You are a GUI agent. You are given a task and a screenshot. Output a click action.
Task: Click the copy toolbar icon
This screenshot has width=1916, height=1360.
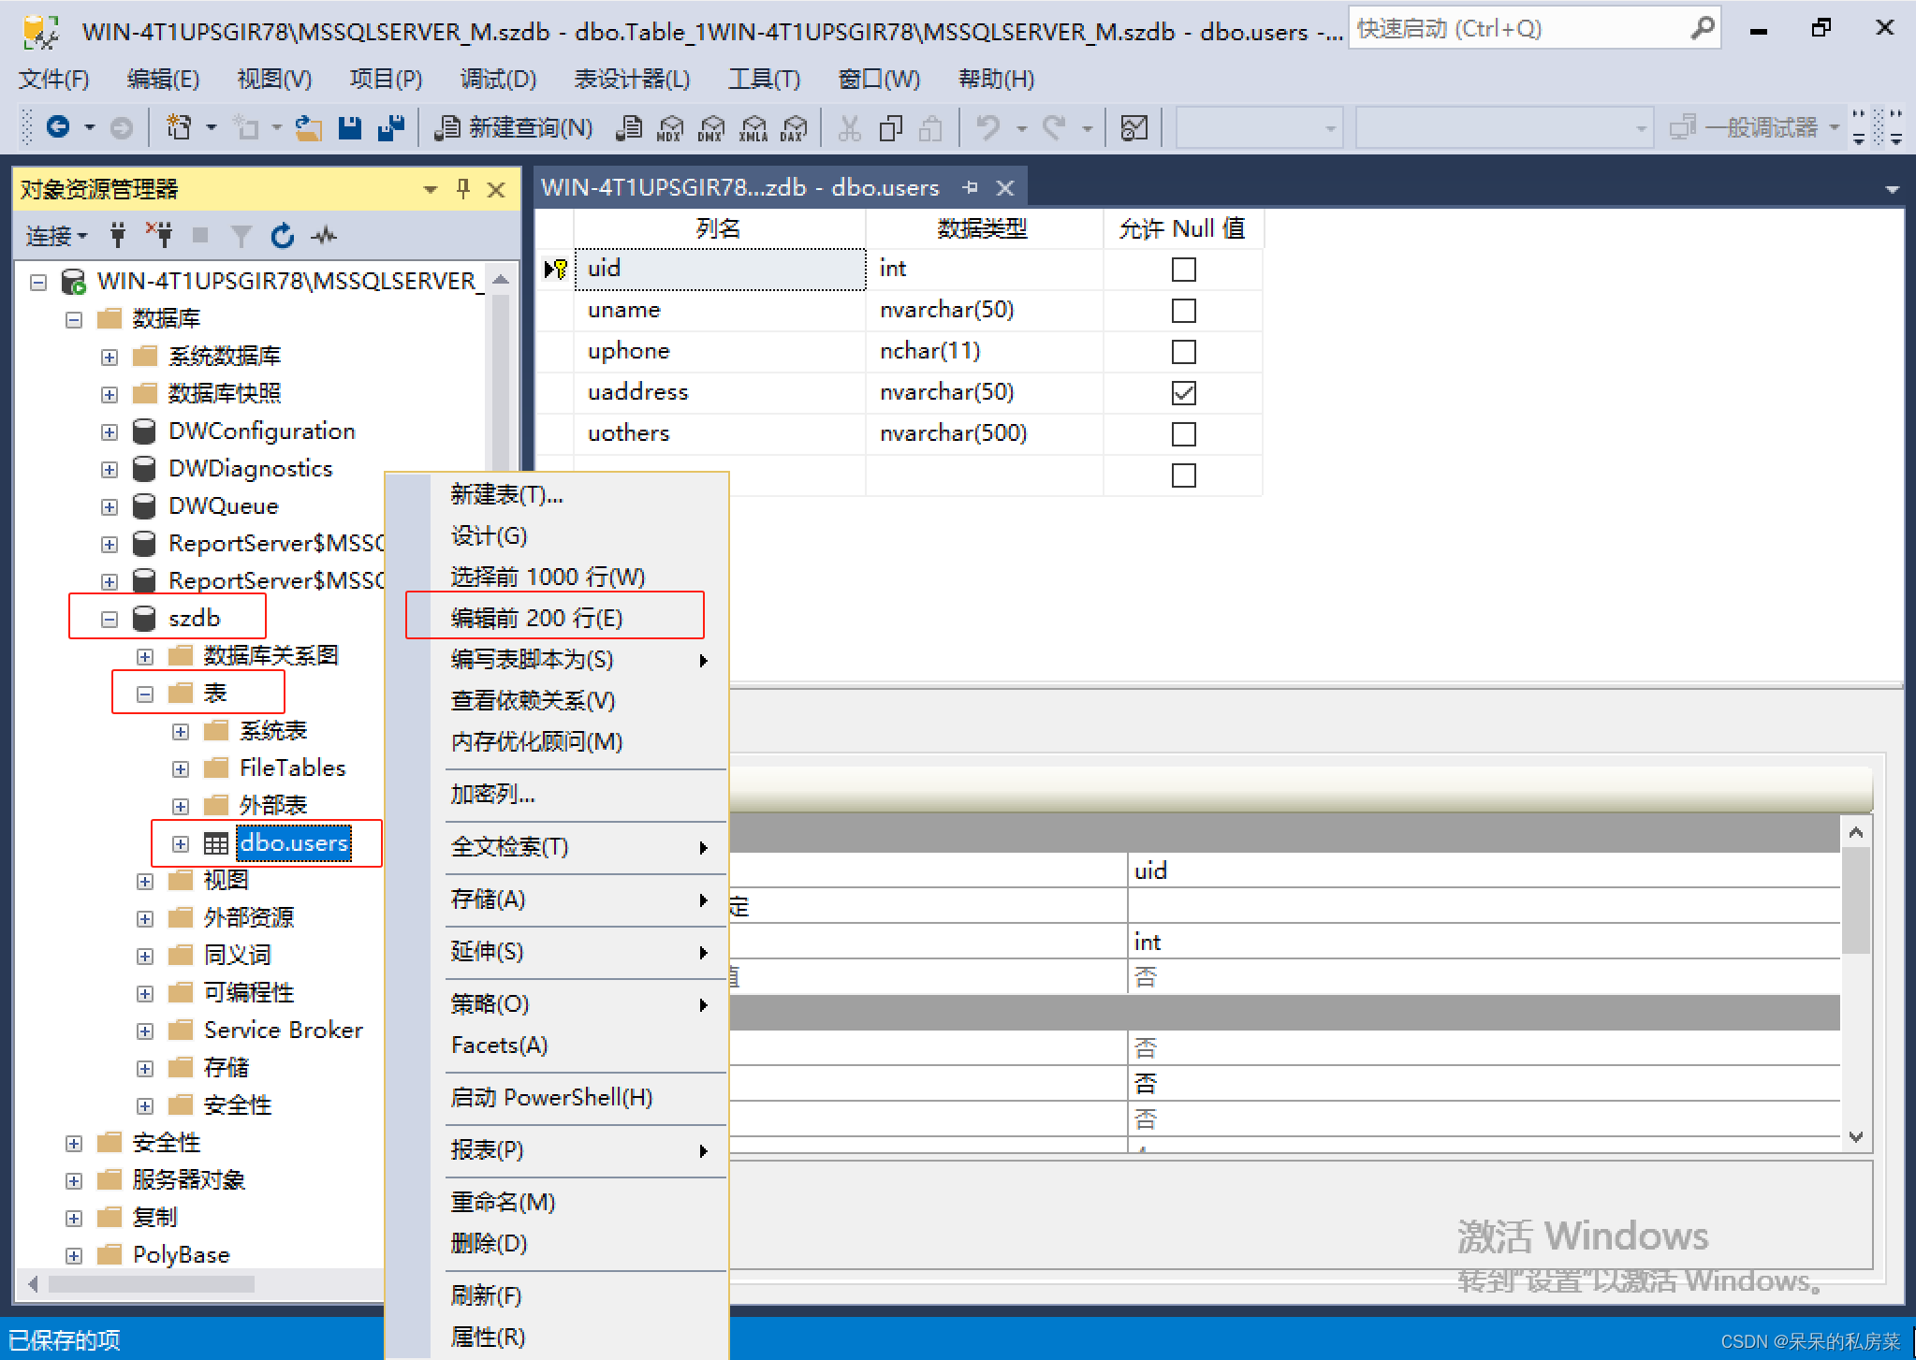point(890,126)
